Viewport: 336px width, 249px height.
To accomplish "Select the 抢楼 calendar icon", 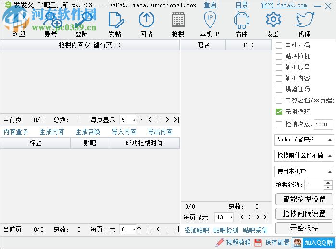I will pos(178,20).
